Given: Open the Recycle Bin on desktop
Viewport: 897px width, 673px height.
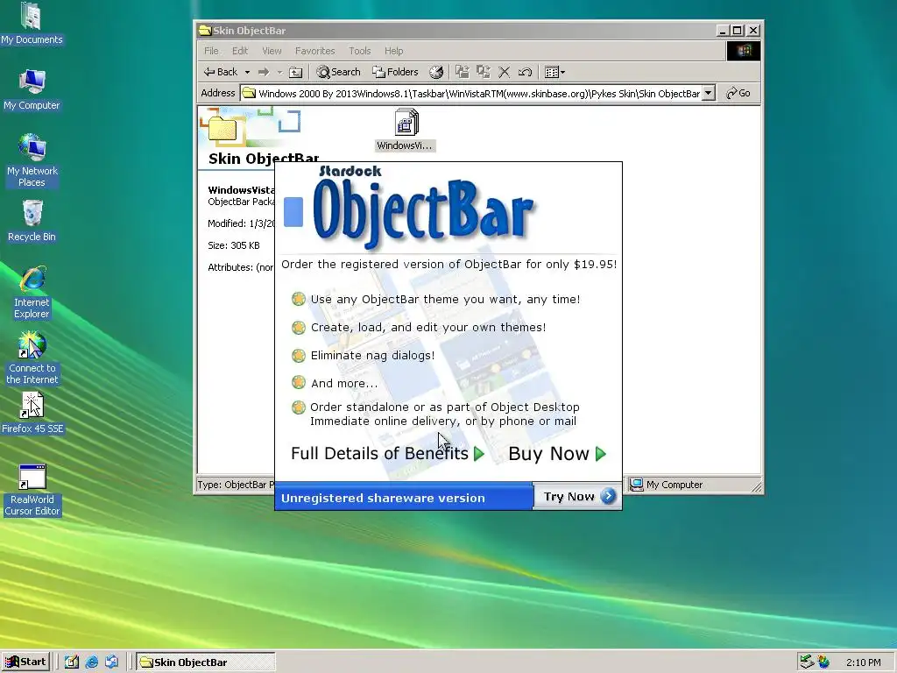Looking at the screenshot, I should [x=32, y=221].
